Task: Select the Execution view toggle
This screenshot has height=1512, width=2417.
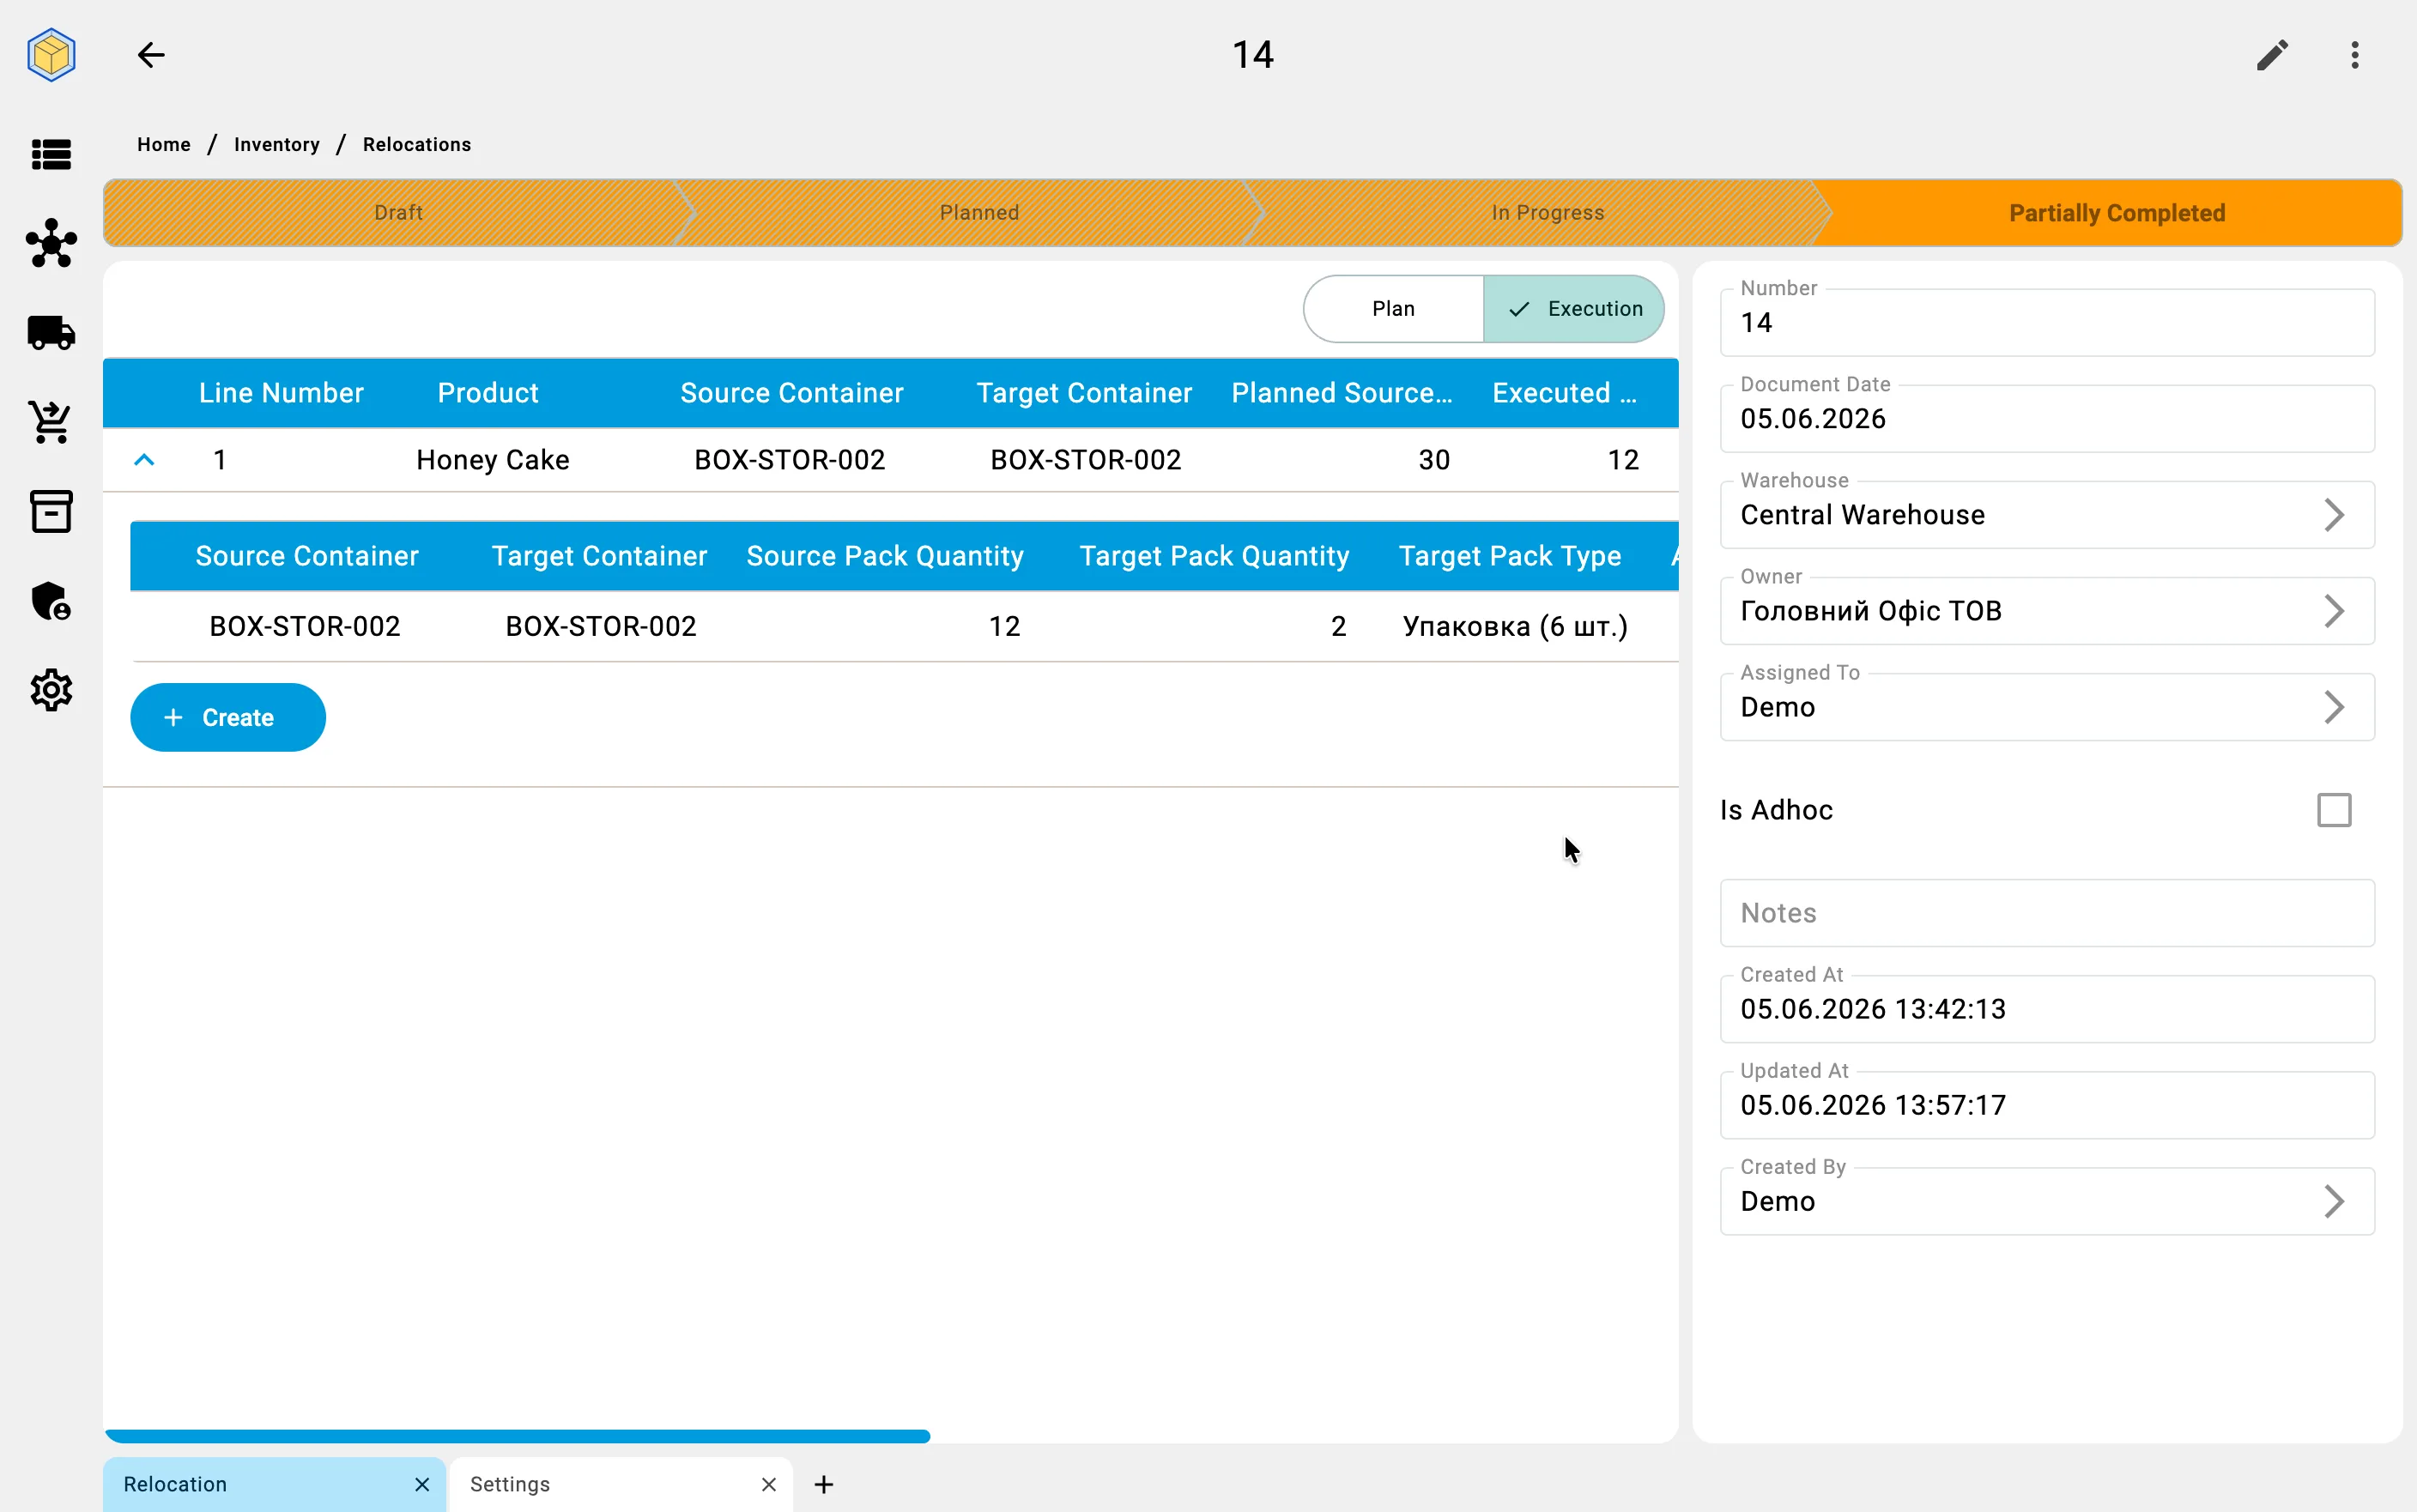Action: coord(1574,309)
